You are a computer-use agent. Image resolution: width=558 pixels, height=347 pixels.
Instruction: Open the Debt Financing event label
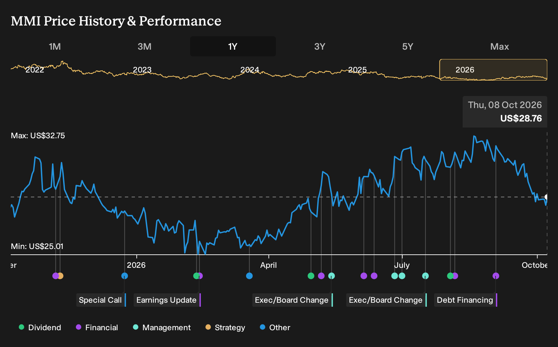[466, 300]
